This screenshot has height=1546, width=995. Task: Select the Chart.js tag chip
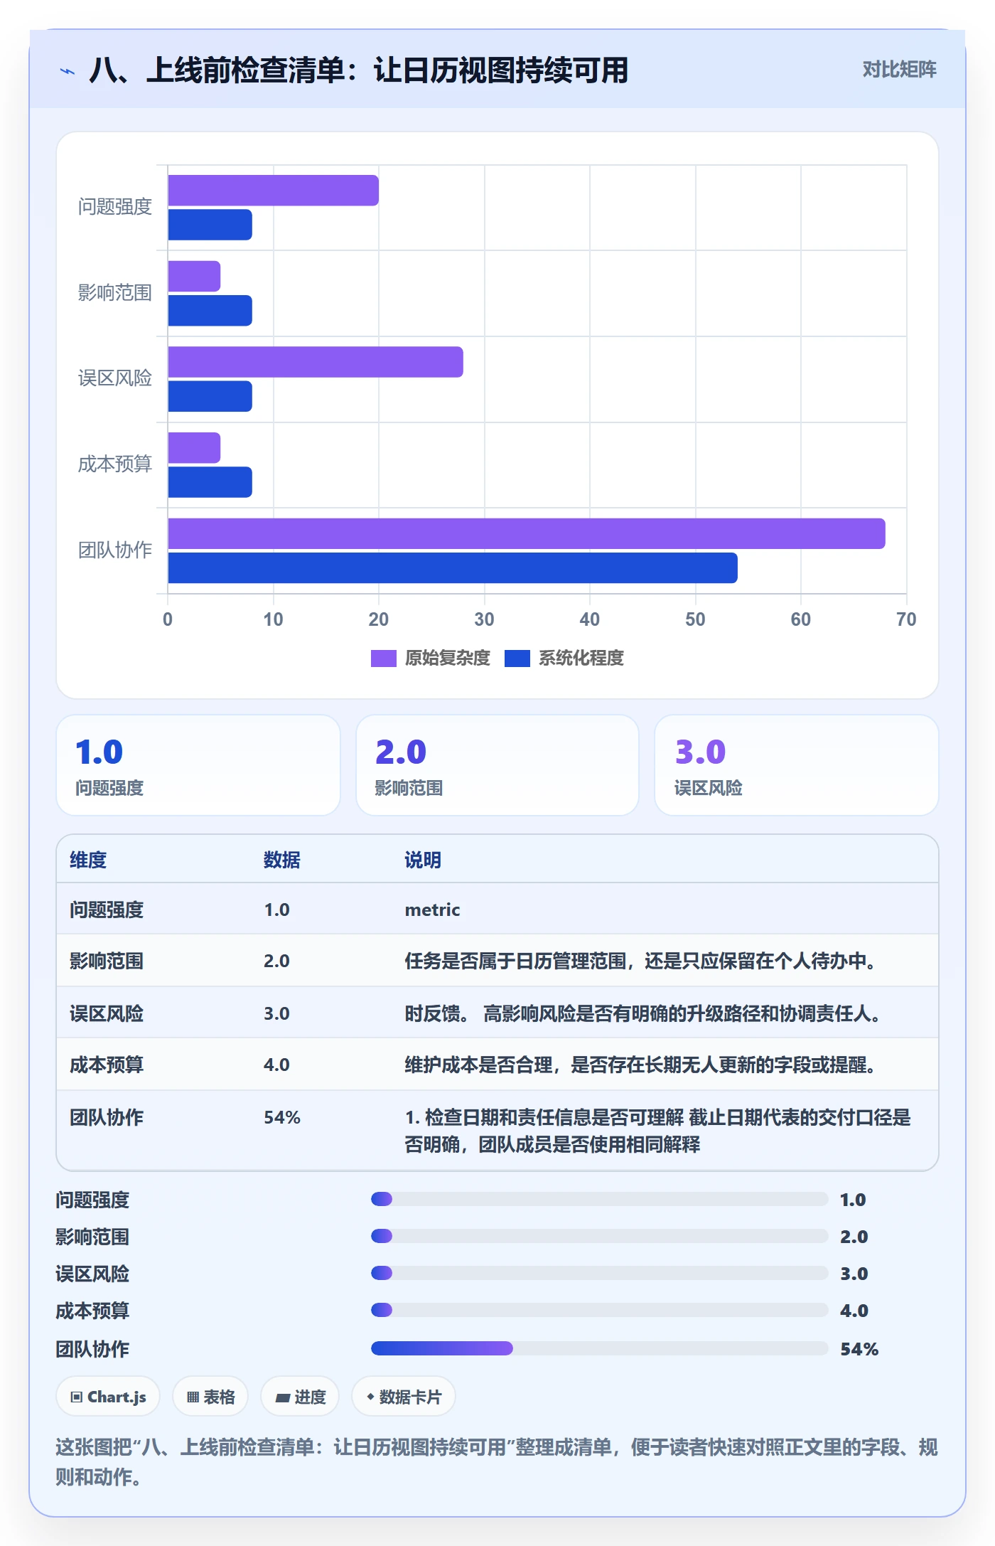108,1397
